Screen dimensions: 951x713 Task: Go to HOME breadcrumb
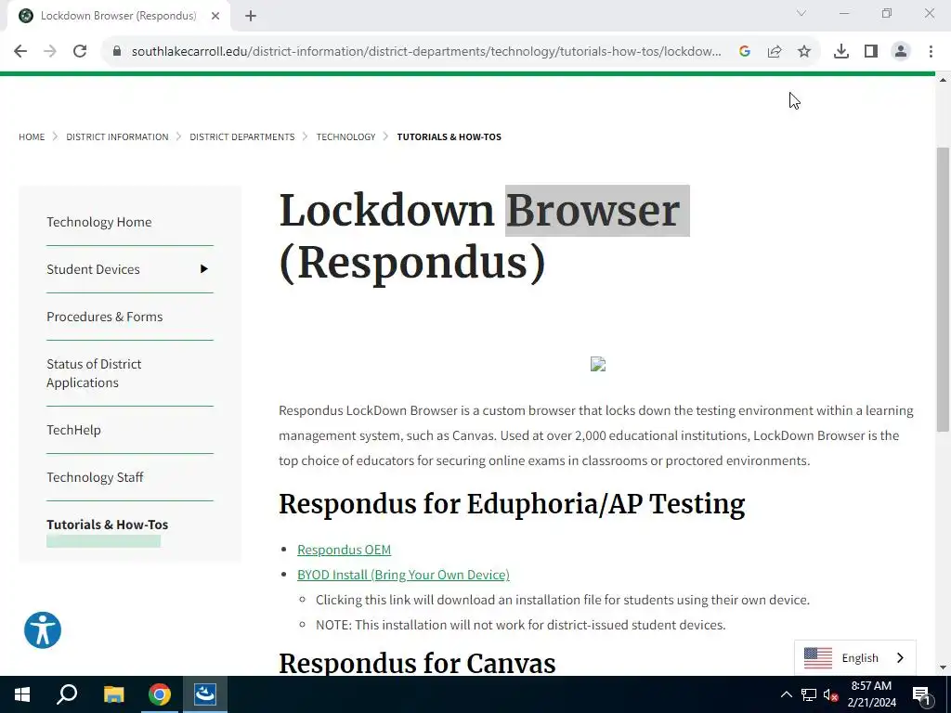[x=32, y=137]
